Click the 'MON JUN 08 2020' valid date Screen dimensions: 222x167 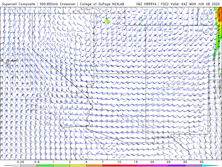pos(205,4)
